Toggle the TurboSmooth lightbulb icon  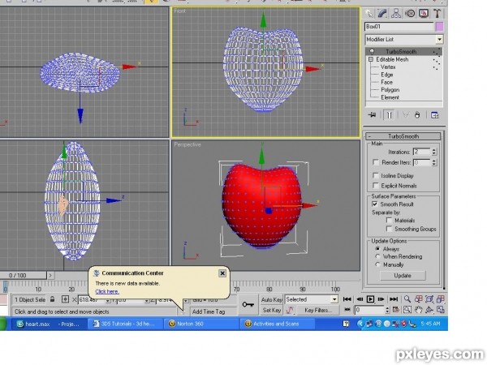pos(372,52)
